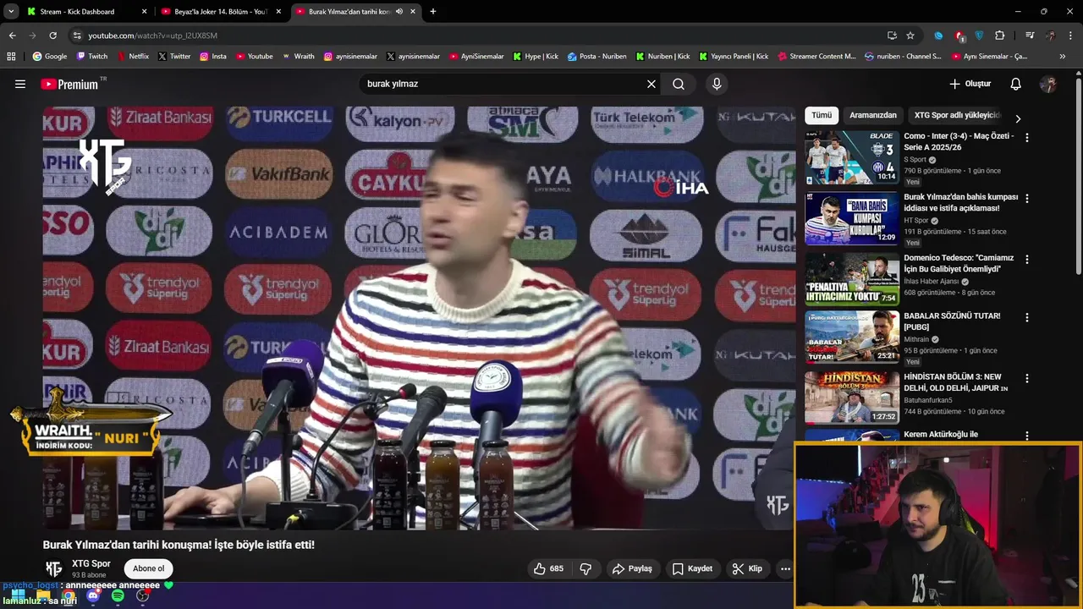Open a new browser tab
This screenshot has height=609, width=1083.
pyautogui.click(x=433, y=12)
